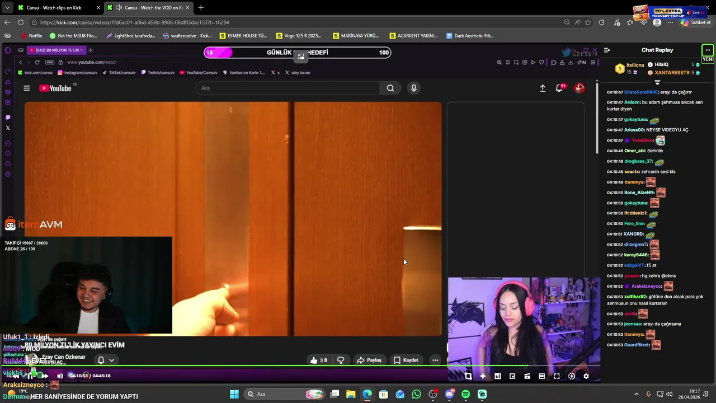716x403 pixels.
Task: Click the zoom magnifier icon in address bar
Action: click(x=567, y=22)
